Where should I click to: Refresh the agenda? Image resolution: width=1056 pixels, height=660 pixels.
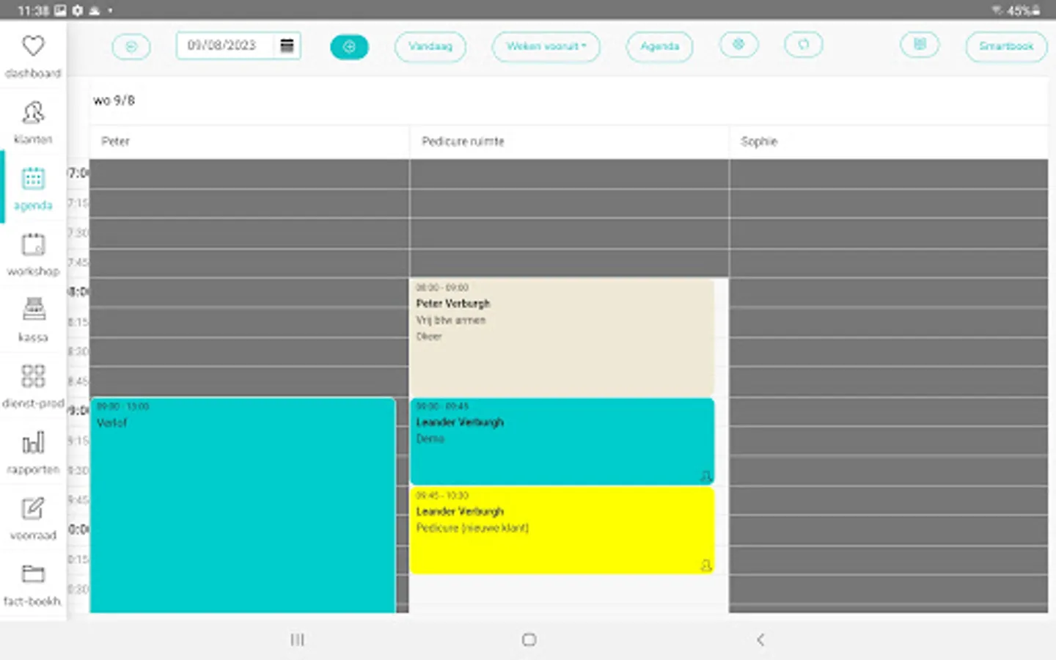click(x=803, y=45)
